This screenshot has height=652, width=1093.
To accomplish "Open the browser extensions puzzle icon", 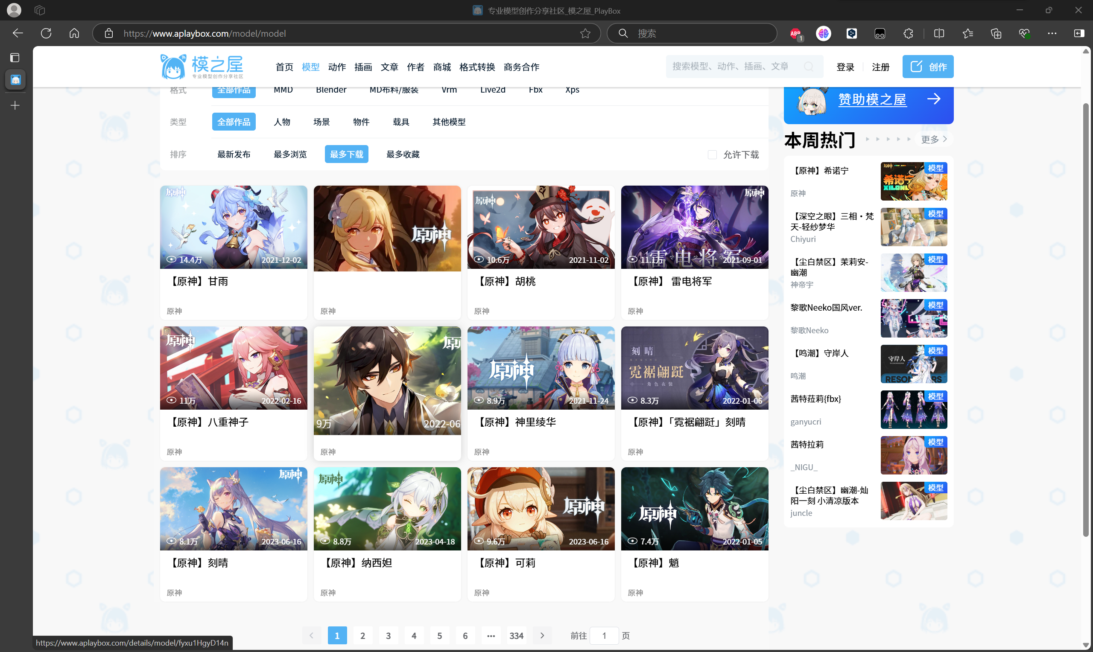I will coord(908,33).
